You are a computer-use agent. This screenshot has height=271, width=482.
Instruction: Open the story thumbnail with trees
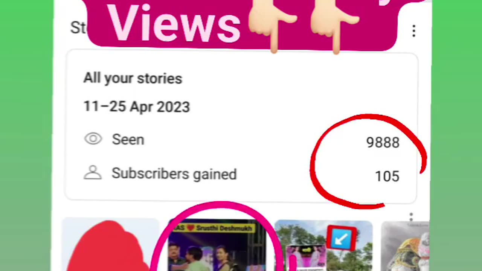click(323, 245)
